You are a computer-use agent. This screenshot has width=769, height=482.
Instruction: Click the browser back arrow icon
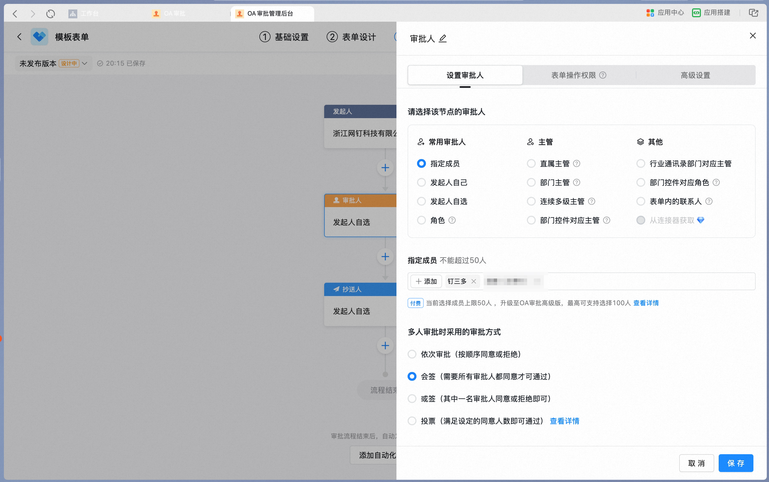[x=15, y=13]
